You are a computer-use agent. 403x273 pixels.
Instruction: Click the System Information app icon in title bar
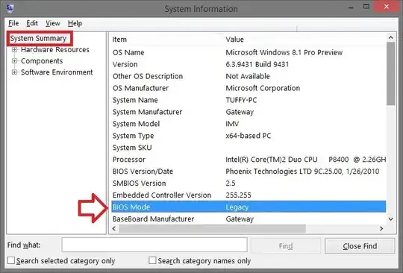tap(10, 8)
